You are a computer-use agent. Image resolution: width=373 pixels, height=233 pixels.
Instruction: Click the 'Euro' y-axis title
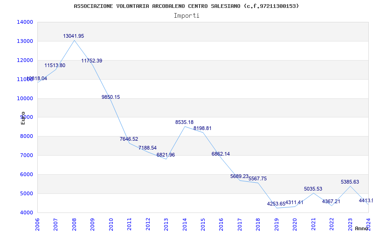pos(23,118)
